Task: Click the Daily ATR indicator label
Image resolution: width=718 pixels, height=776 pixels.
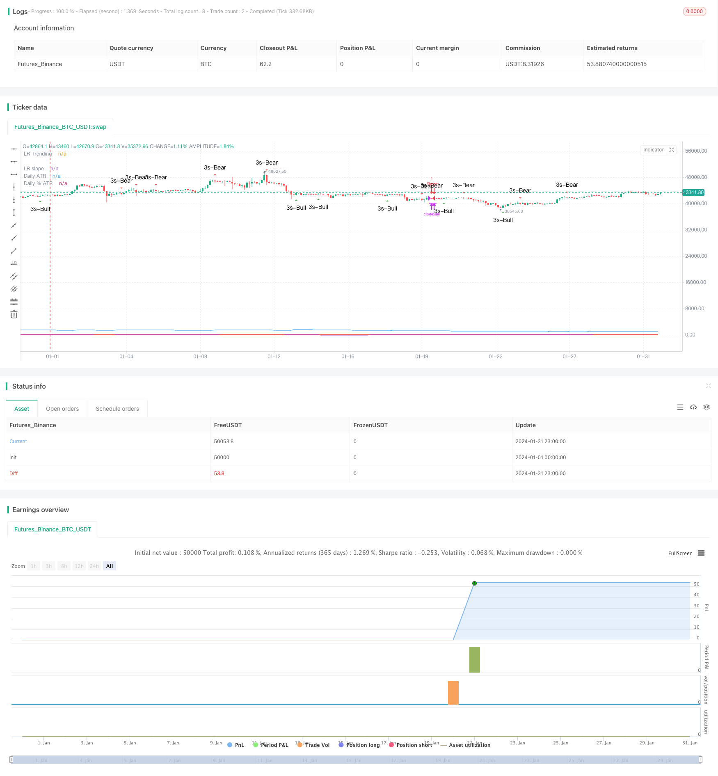Action: [x=35, y=176]
